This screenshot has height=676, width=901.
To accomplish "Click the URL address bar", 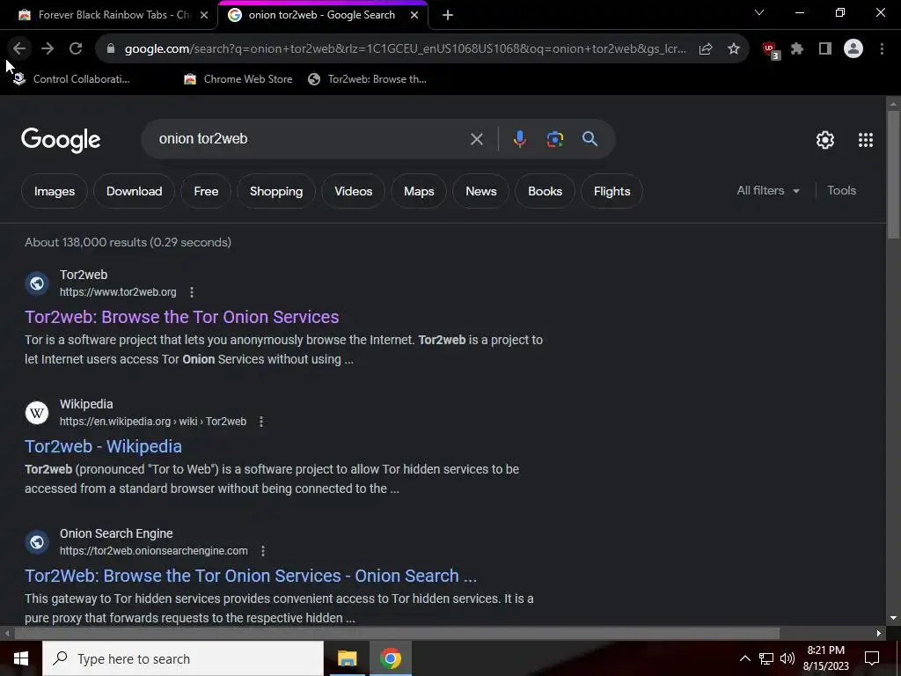I will point(405,49).
